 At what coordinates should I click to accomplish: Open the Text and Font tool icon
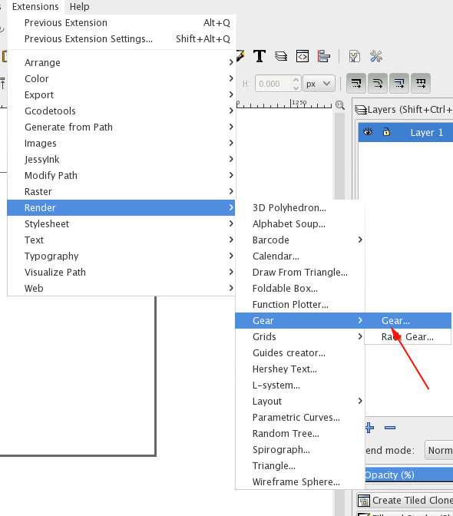pos(260,56)
